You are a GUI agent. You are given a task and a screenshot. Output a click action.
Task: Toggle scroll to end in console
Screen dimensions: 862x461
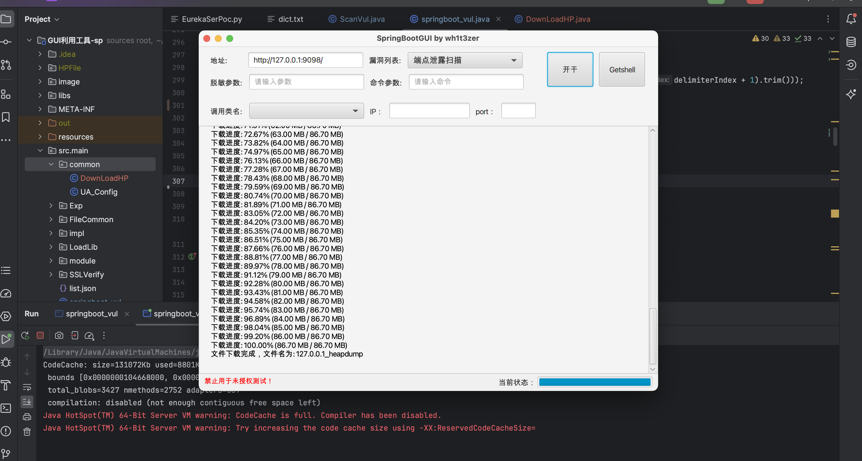click(27, 402)
